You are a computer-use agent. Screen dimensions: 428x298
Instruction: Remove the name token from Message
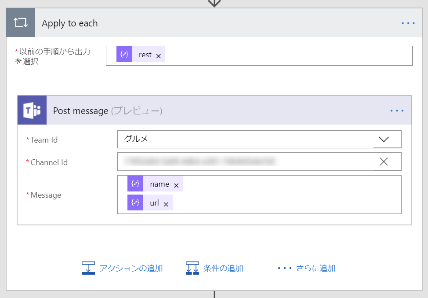pyautogui.click(x=176, y=186)
